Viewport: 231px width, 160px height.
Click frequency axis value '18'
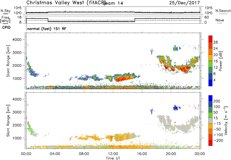[x=19, y=17]
